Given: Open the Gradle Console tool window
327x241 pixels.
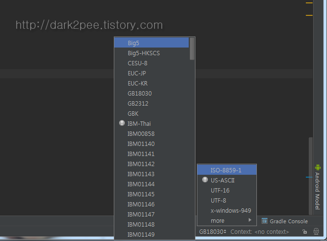Looking at the screenshot, I should (285, 221).
